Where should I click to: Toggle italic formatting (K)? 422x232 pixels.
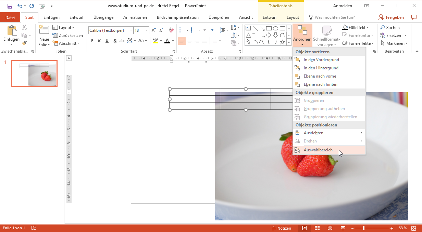click(x=99, y=41)
